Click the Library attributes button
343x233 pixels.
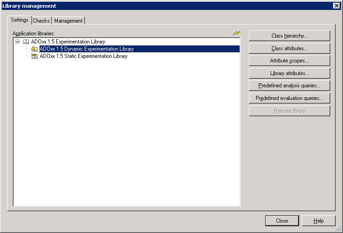click(289, 73)
